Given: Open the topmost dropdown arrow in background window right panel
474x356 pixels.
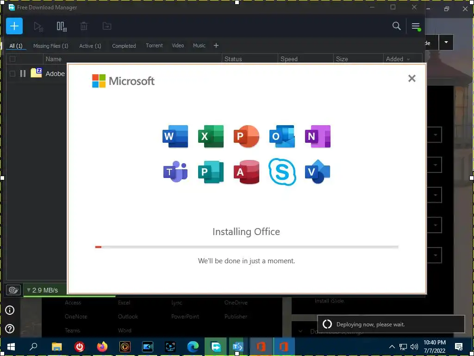Looking at the screenshot, I should [435, 135].
